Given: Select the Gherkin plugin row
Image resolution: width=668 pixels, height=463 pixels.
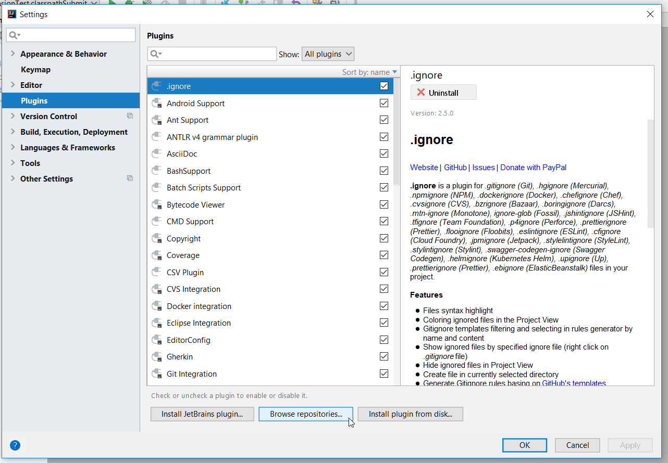Looking at the screenshot, I should point(270,357).
